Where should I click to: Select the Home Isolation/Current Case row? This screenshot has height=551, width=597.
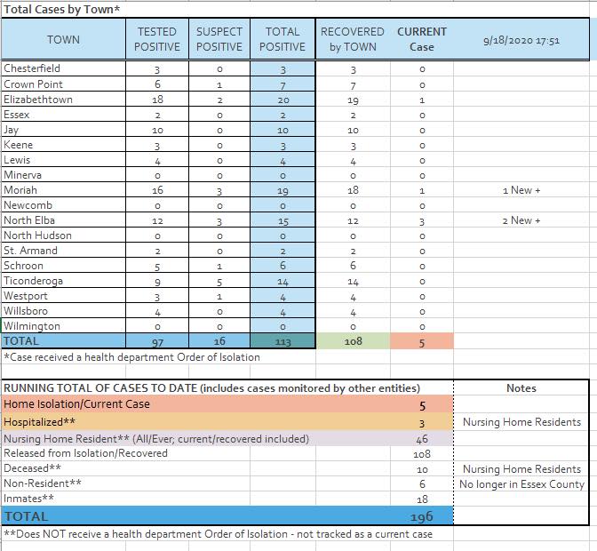(x=227, y=404)
